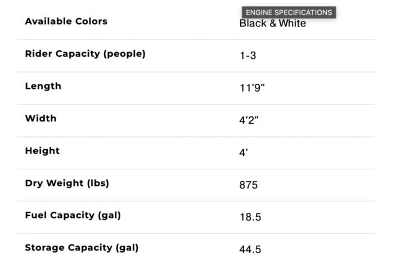Select the Storage Capacity (gal) label
The width and height of the screenshot is (405, 270).
82,247
